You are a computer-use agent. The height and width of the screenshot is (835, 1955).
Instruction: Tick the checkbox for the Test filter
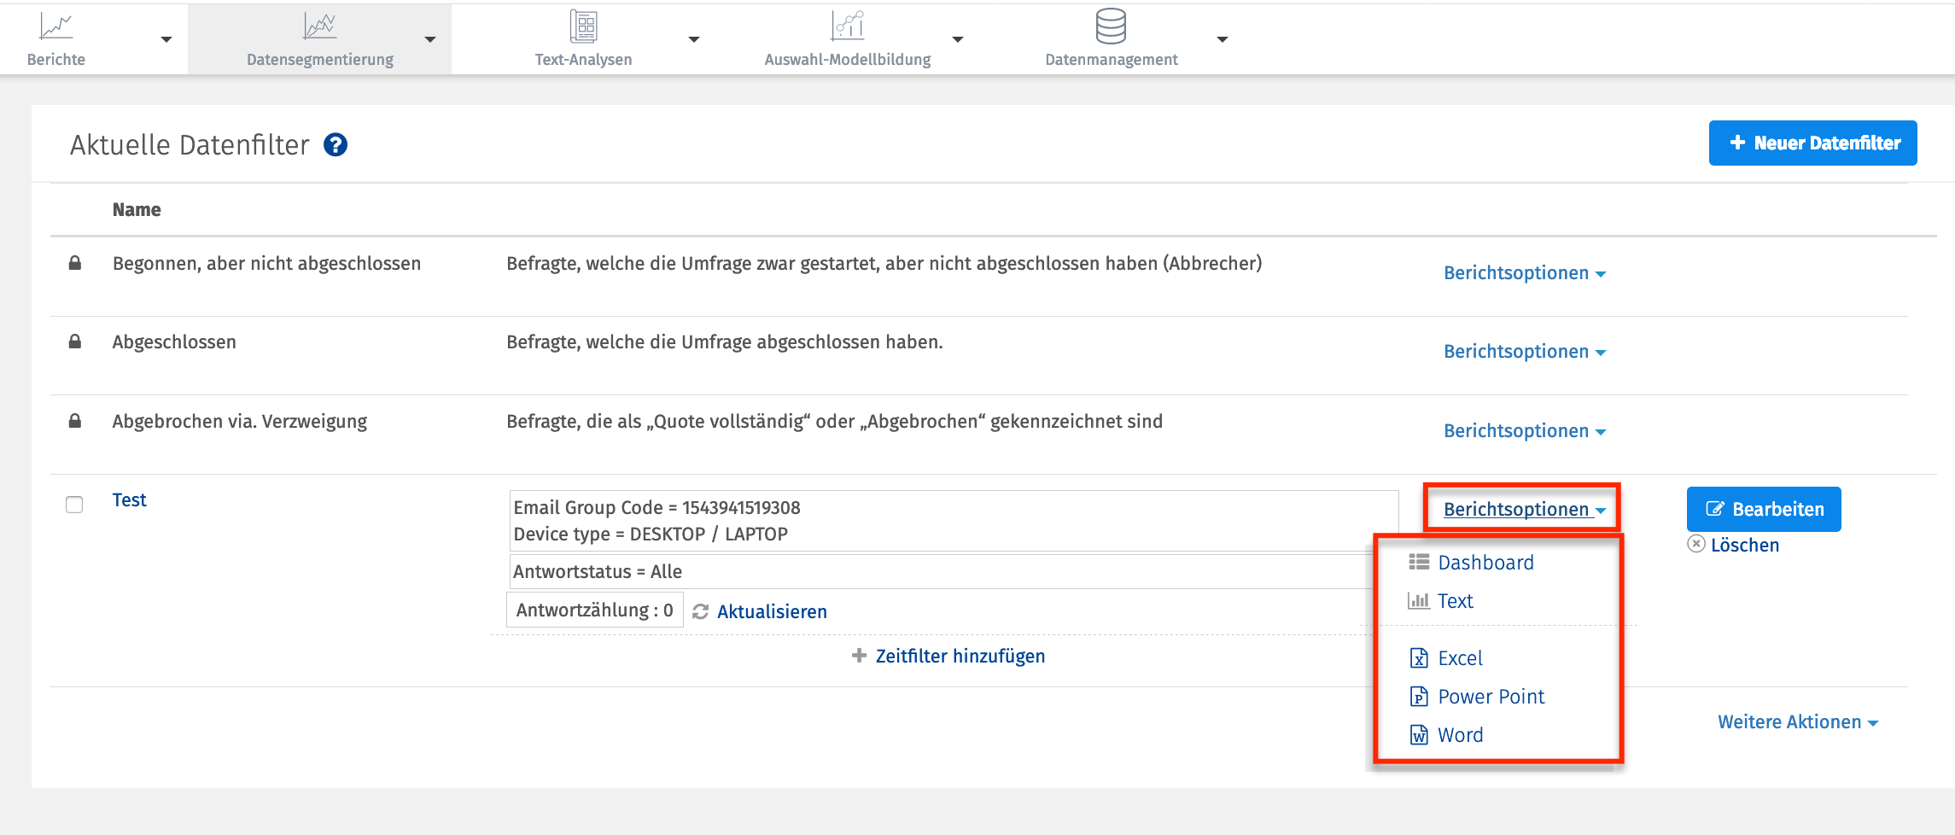(x=74, y=505)
